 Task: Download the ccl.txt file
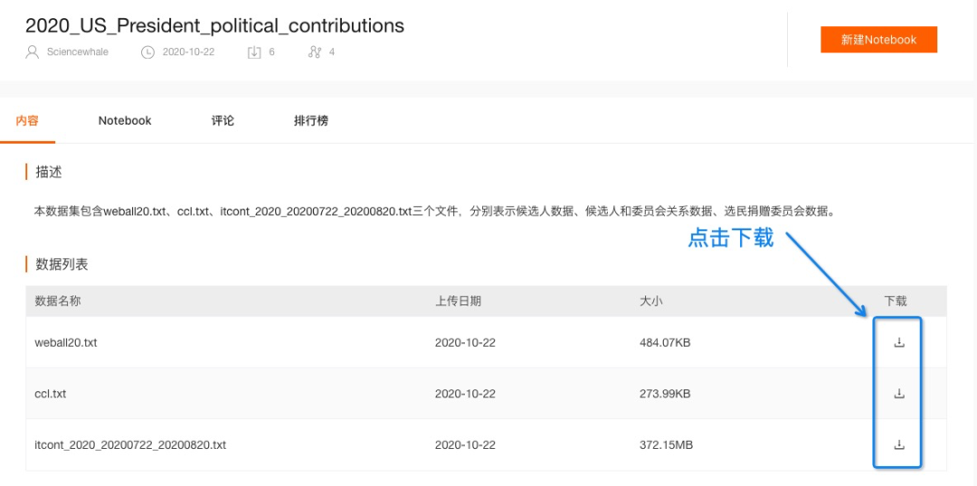coord(898,393)
